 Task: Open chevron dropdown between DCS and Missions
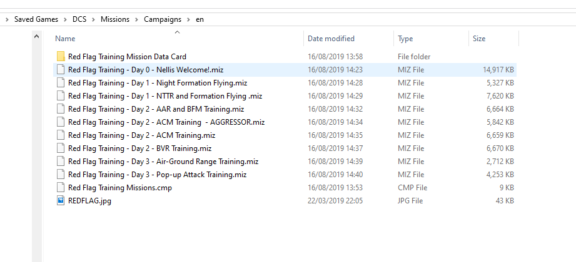[x=94, y=19]
